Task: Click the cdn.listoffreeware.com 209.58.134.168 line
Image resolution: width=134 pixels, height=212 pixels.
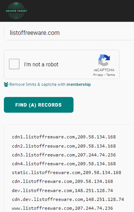Action: pos(62,181)
